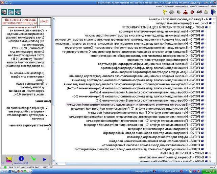This screenshot has height=174, width=217.
Task: Collapse B-001 ДИАГНОСТИЧЕСКИЙ КОД НЕИСПРАВНОСТИ node
Action: tap(210, 27)
